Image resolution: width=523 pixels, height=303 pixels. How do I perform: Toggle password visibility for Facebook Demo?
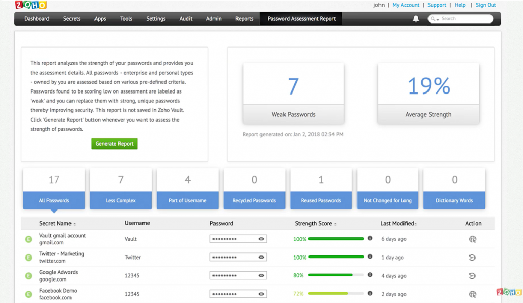tap(261, 294)
